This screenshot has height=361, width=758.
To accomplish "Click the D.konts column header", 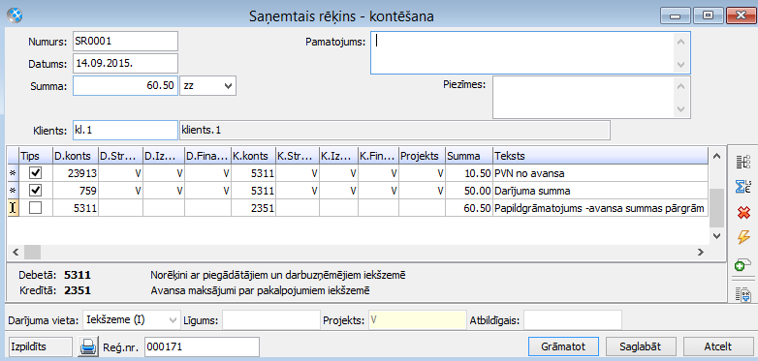I will (x=75, y=156).
